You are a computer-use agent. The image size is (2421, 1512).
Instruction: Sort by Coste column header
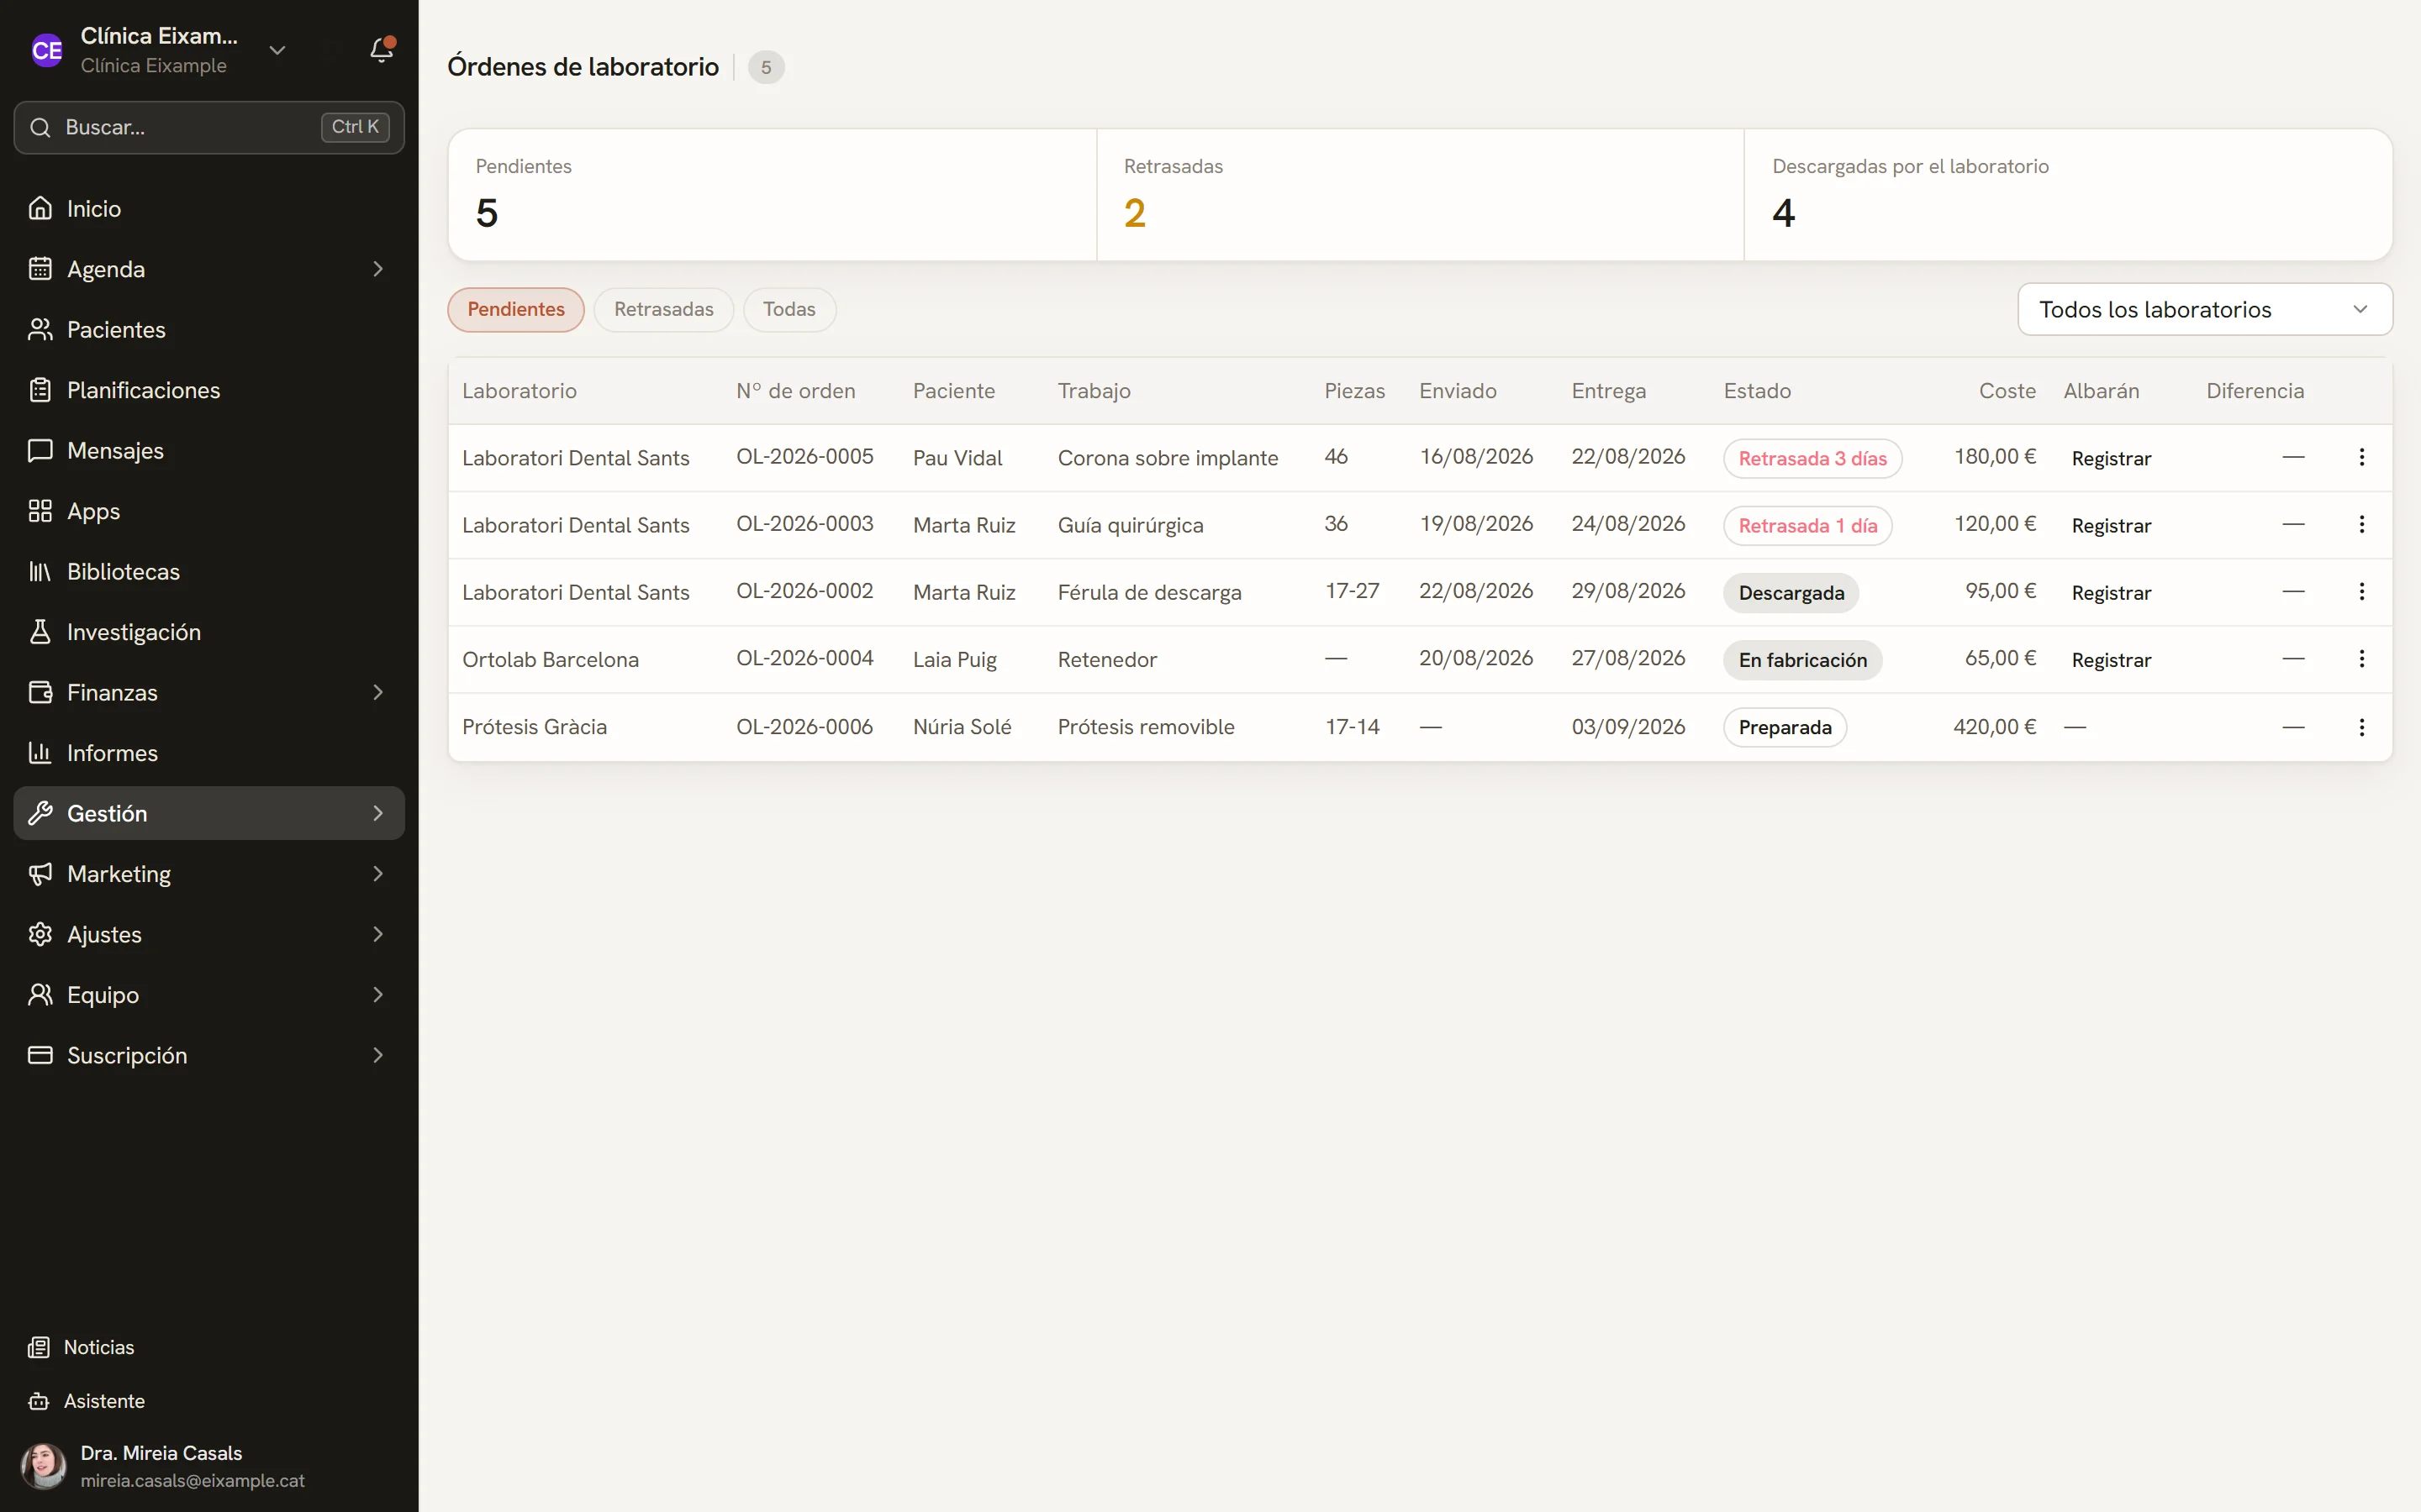pyautogui.click(x=2007, y=391)
